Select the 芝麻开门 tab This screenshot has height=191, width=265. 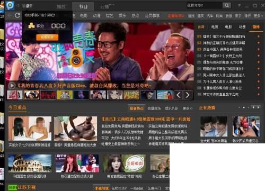pyautogui.click(x=154, y=188)
